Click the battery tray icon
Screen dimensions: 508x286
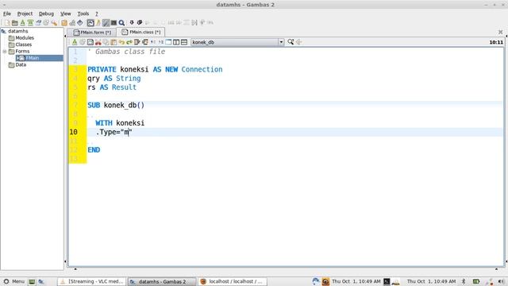click(x=476, y=281)
